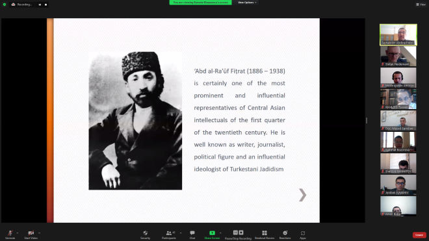Open the Apps panel

303,233
